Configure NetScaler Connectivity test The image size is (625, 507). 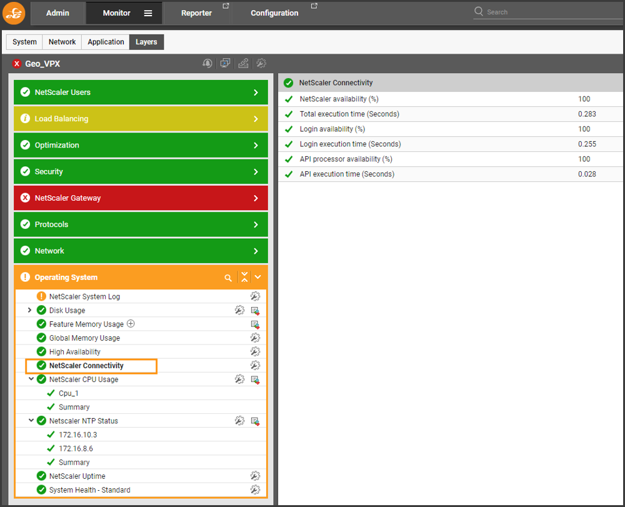click(255, 365)
